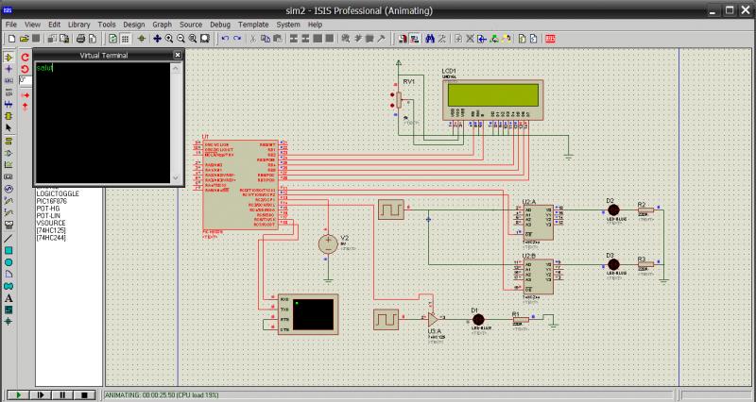Stop the simulation
The image size is (756, 402).
(x=84, y=394)
